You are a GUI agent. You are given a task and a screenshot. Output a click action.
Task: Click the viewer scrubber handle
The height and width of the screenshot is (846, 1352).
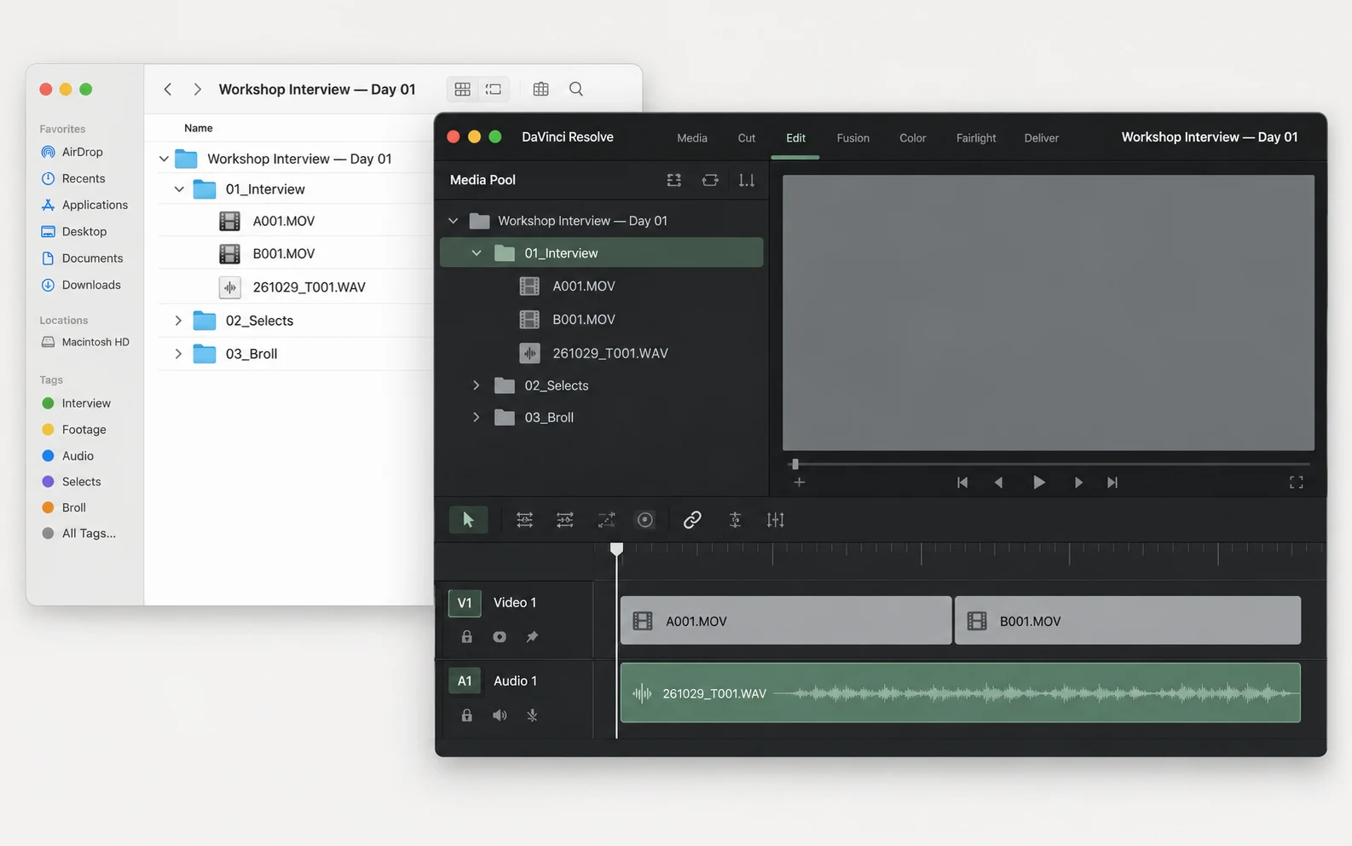[795, 464]
